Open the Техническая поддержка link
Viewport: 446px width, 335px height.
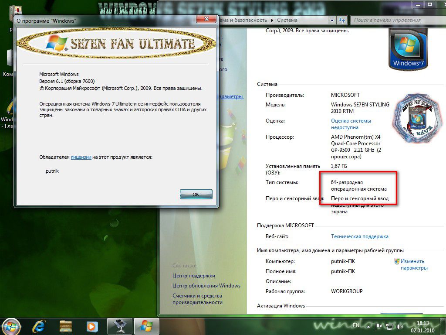click(x=359, y=236)
